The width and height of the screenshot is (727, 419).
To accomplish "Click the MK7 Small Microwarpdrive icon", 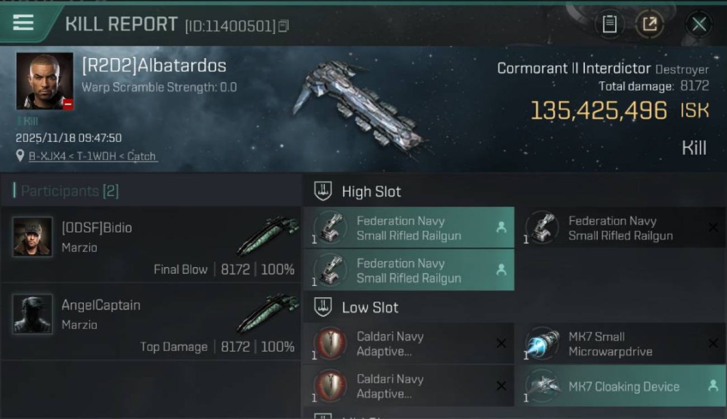I will click(542, 344).
